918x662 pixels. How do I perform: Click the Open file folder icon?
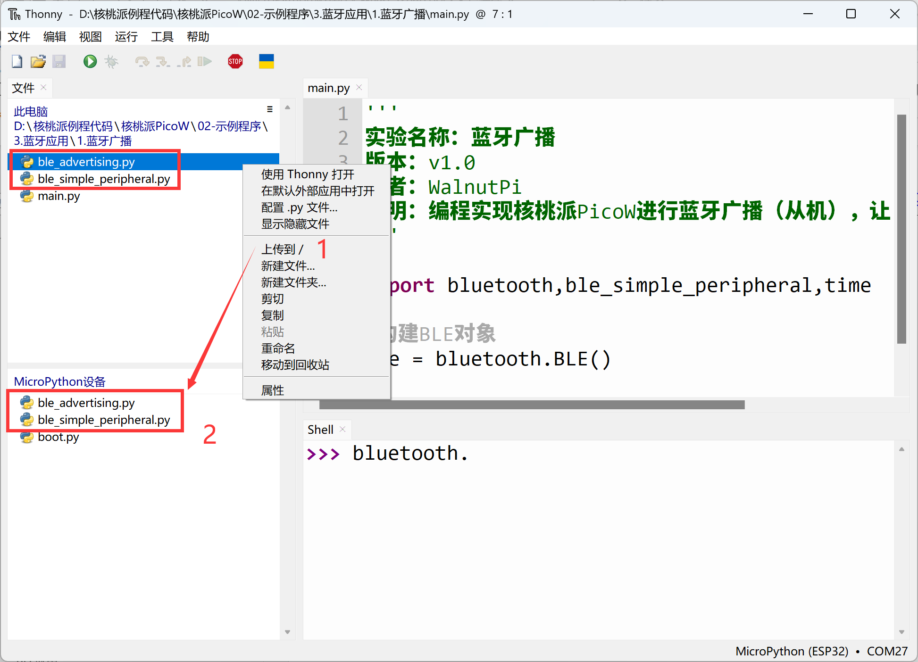click(38, 61)
